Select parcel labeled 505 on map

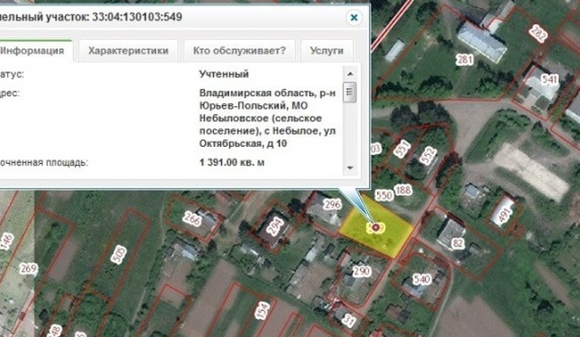pyautogui.click(x=119, y=255)
